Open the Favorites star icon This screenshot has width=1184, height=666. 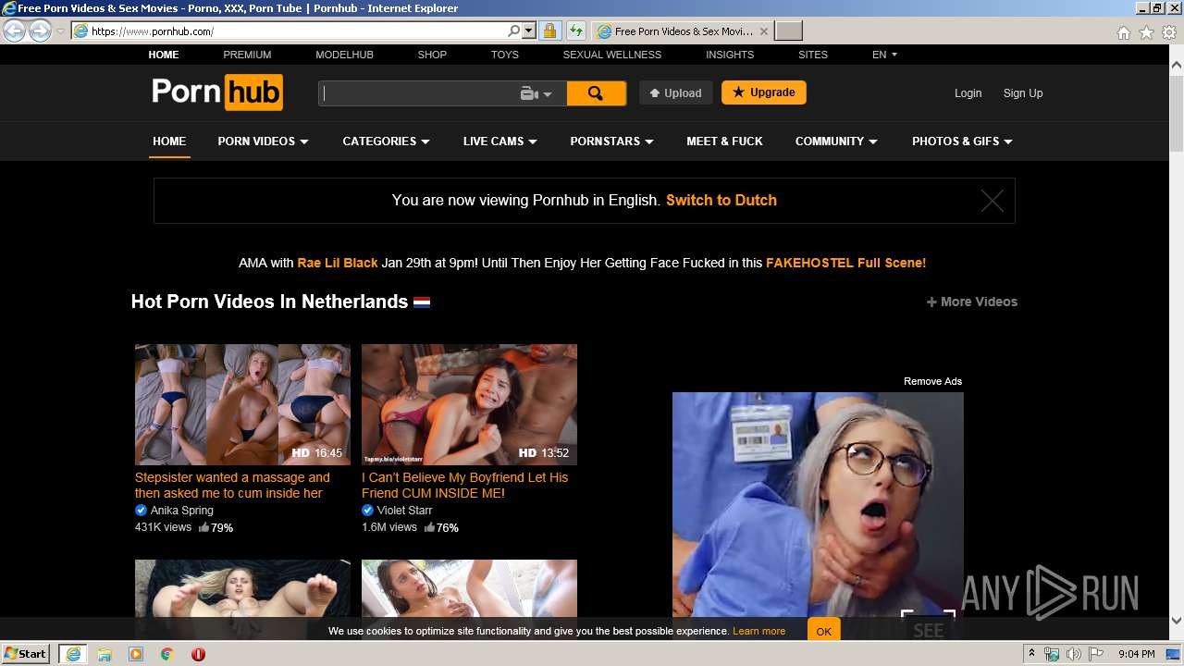pyautogui.click(x=1146, y=32)
